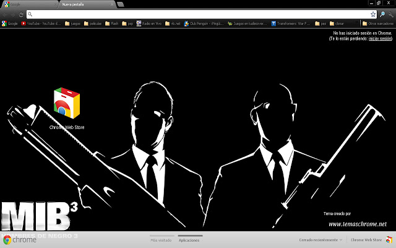Open the 'juegos' bookmark folder
396x248 pixels.
click(x=72, y=24)
